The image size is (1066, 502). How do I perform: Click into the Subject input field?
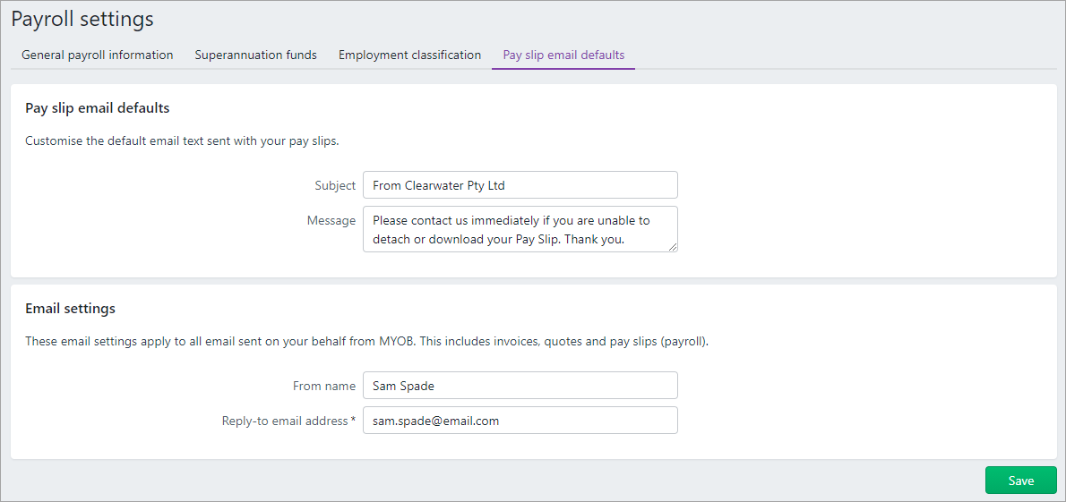coord(520,184)
